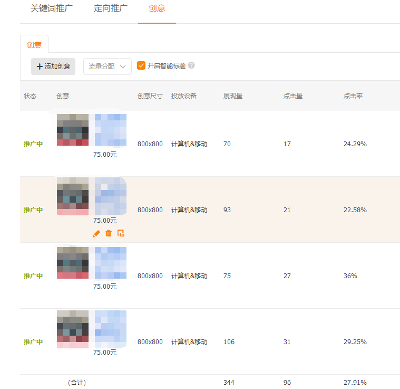This screenshot has width=400, height=389.
Task: Open the 流量分配 dropdown
Action: (x=108, y=67)
